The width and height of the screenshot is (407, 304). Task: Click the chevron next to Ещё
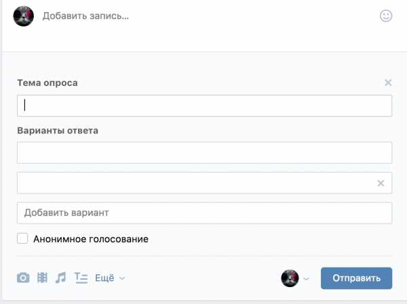[x=122, y=278]
